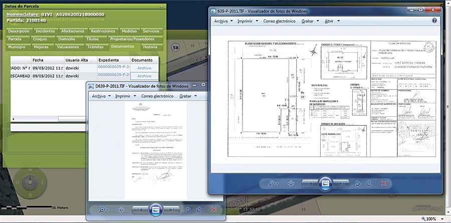Rotate clockwise in D639-P-2011.TIF viewer
The image size is (451, 223).
coord(199,210)
